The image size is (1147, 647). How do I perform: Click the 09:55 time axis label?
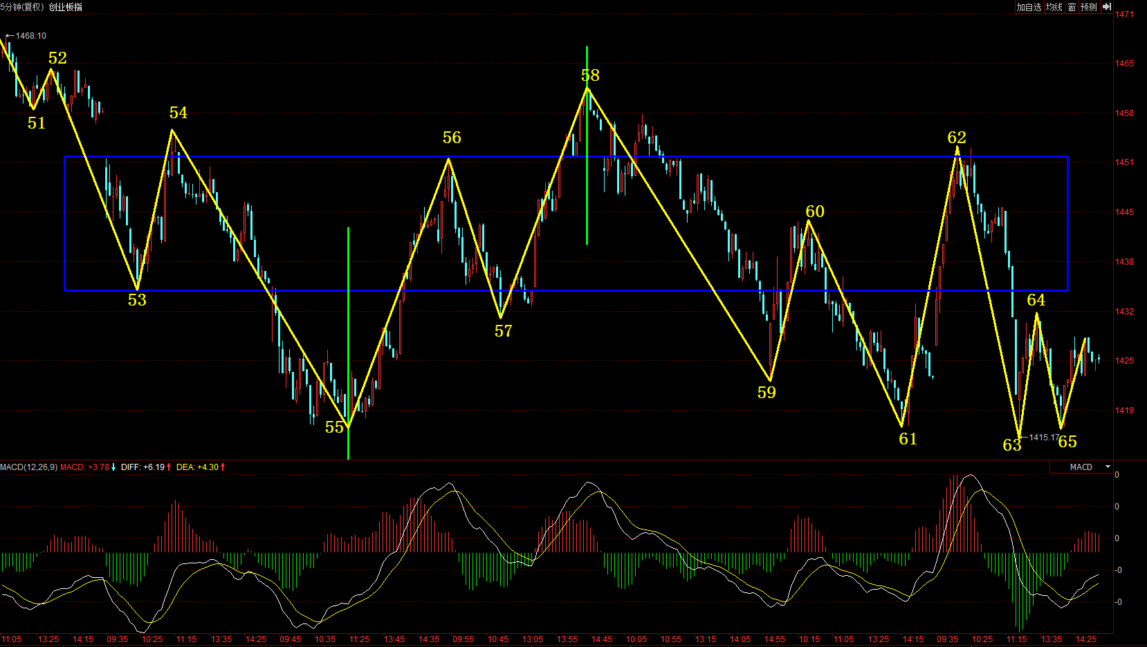[x=463, y=639]
